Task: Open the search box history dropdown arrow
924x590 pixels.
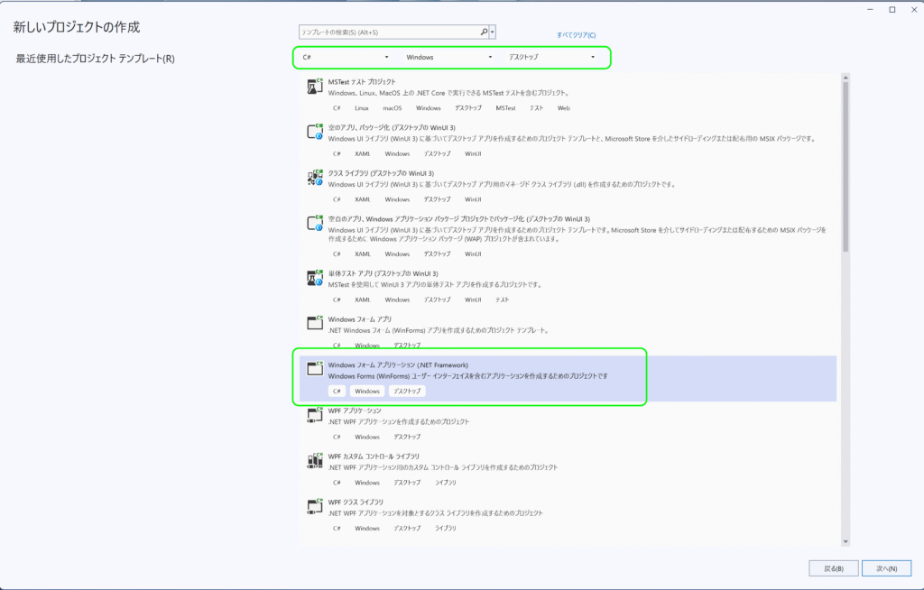Action: 493,32
